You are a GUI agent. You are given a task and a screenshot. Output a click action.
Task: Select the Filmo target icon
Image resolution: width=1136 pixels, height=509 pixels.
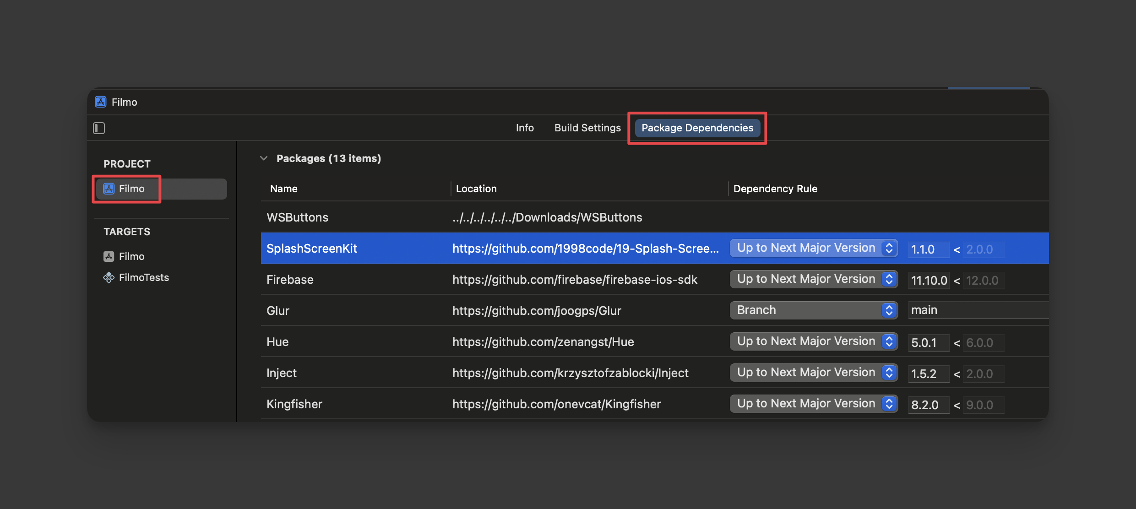point(109,256)
